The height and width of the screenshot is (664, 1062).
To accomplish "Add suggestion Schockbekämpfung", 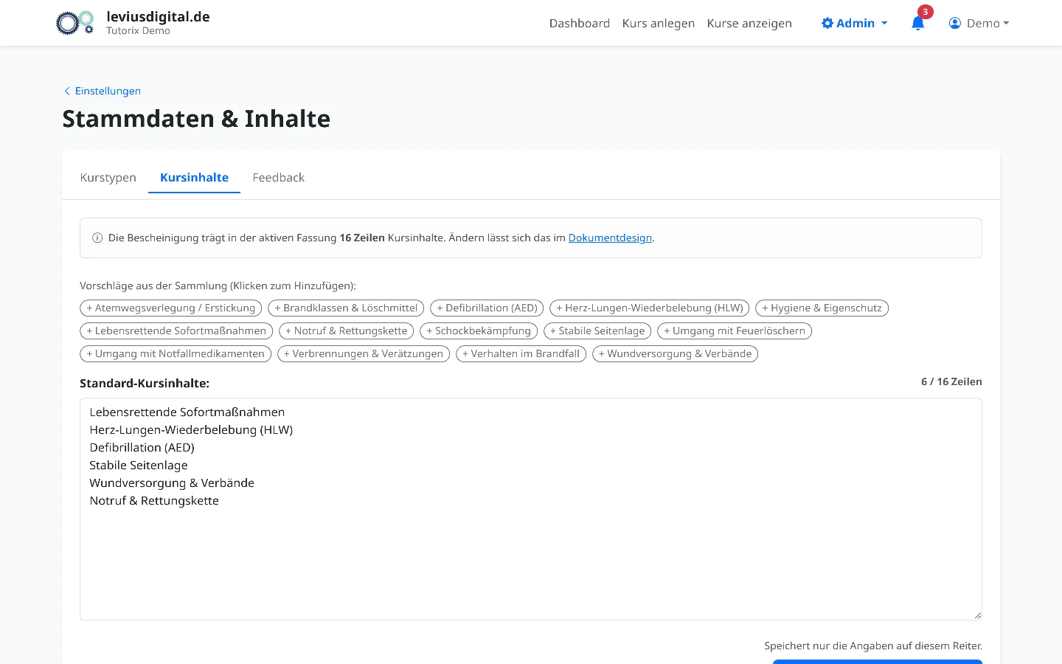I will click(x=479, y=331).
